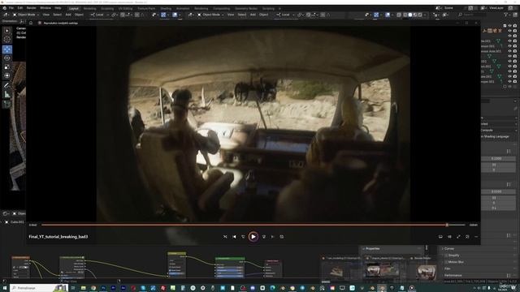The height and width of the screenshot is (292, 520).
Task: Select the Annotate tool in Blender's toolbar
Action: point(7,85)
